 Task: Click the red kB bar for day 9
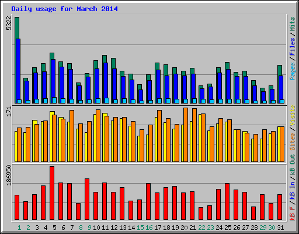[87, 199]
